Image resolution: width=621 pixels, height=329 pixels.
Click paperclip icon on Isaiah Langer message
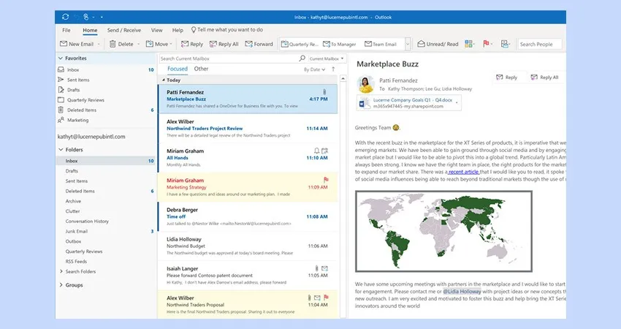point(316,268)
